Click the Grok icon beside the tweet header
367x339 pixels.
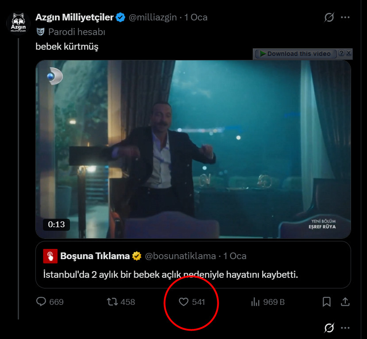pyautogui.click(x=329, y=18)
